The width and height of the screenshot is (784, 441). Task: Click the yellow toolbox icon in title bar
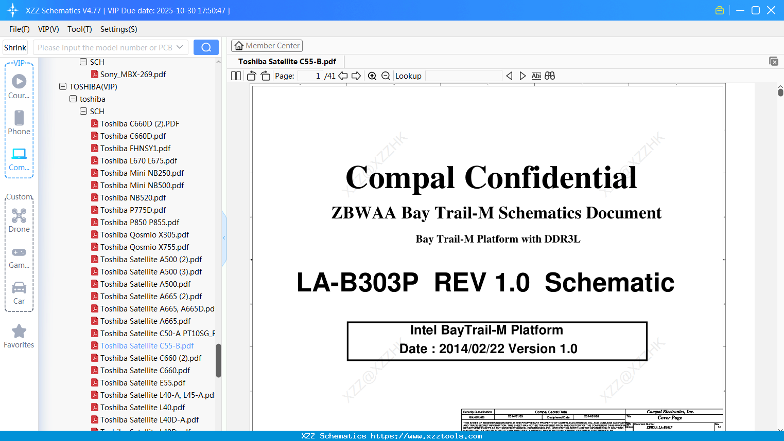point(720,10)
